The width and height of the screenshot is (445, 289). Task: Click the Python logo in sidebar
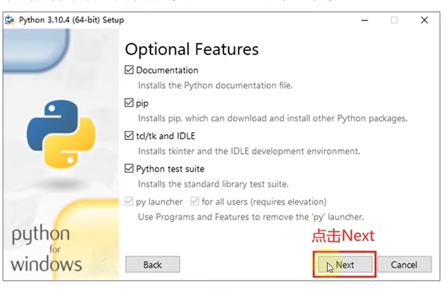pos(61,134)
